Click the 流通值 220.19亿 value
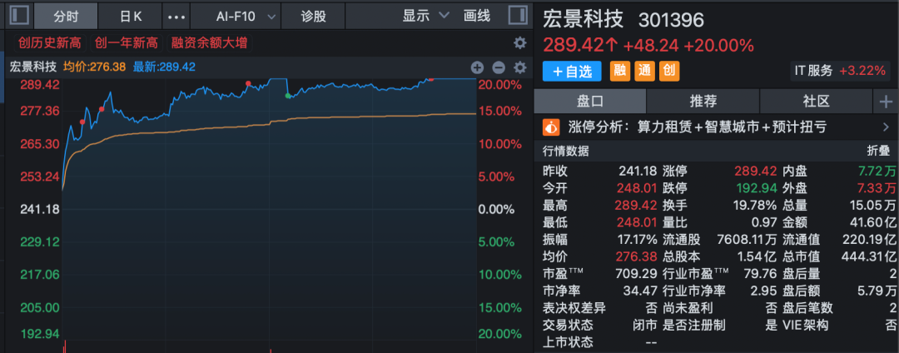The image size is (899, 353). (x=870, y=240)
